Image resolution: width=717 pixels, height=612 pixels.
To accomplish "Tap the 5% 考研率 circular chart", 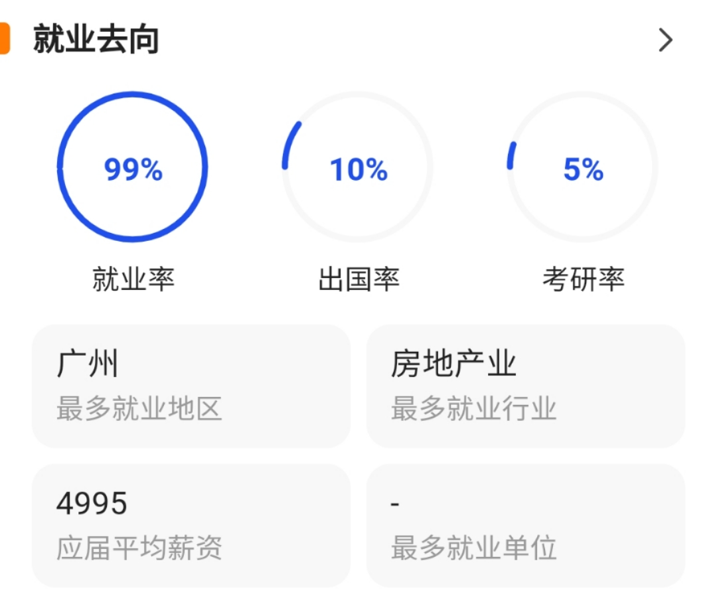I will point(581,168).
